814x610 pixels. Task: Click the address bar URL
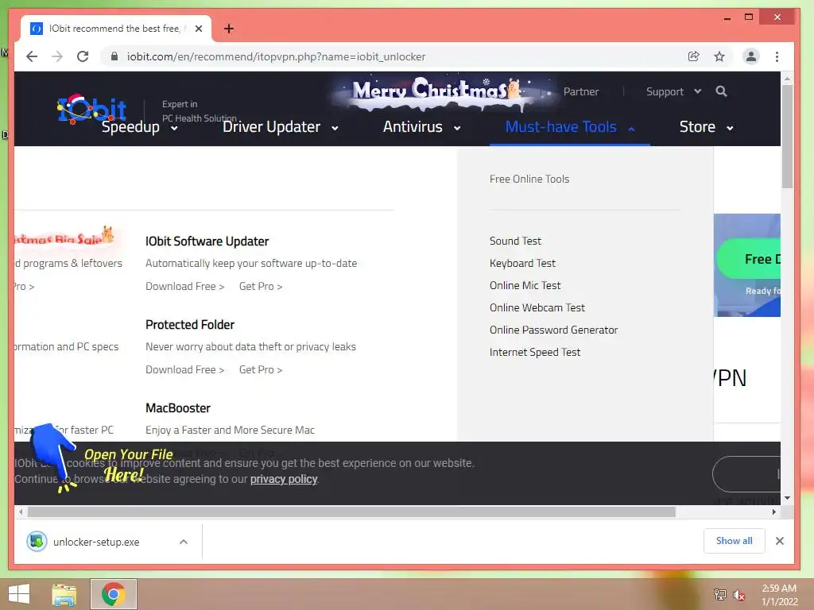click(x=276, y=56)
